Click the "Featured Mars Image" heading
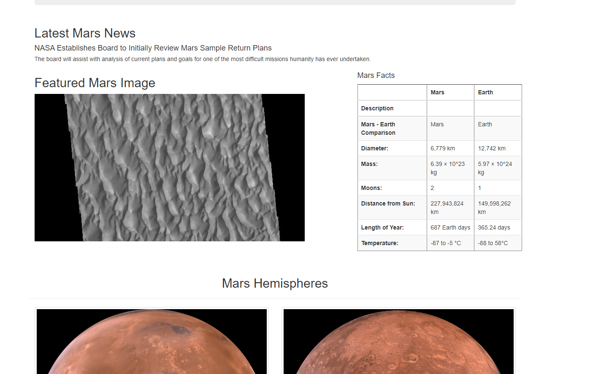 95,83
